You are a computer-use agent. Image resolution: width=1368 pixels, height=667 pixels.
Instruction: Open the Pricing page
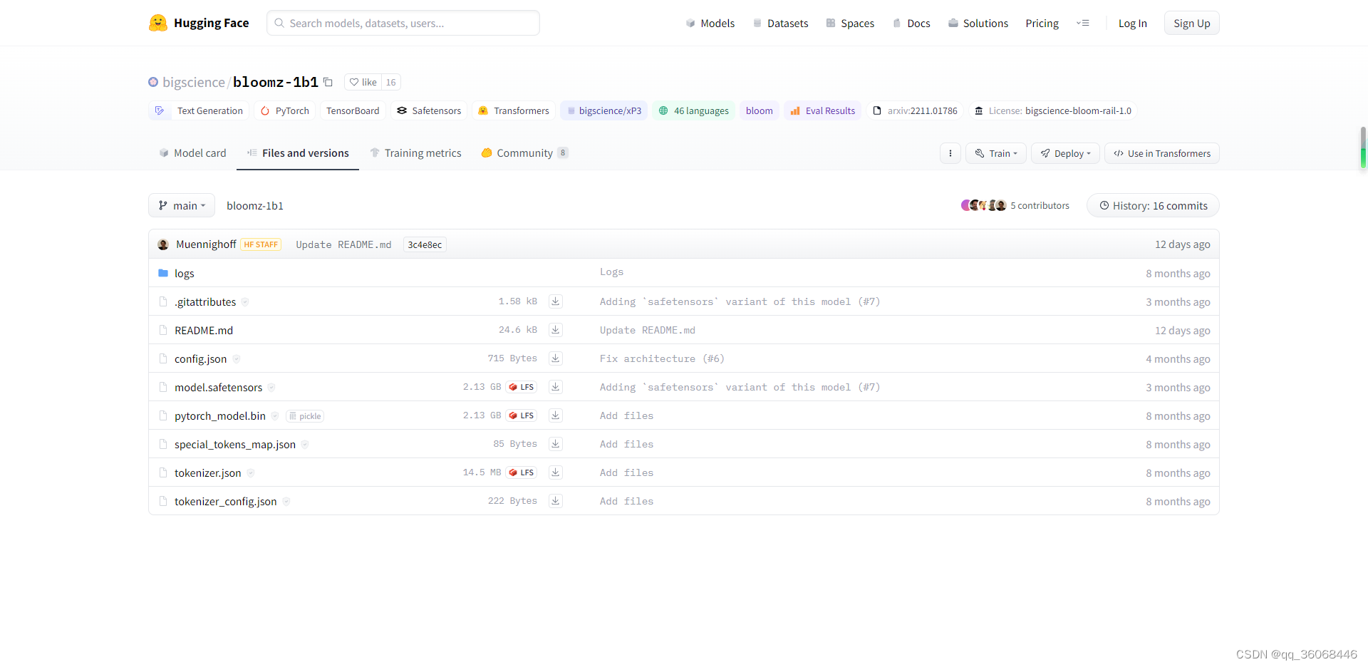pyautogui.click(x=1042, y=24)
